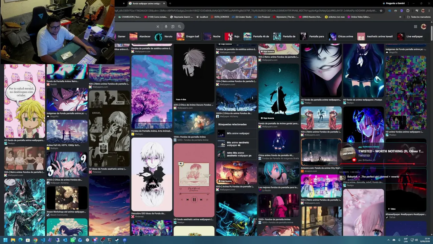This screenshot has width=433, height=244.
Task: Open the Amazon.com Fondo de anime City Night result
Action: pyautogui.click(x=321, y=152)
